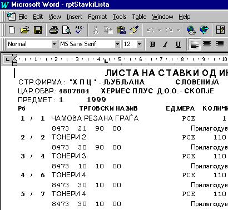The width and height of the screenshot is (228, 210).
Task: Click the tab alignment selector on ruler
Action: (7, 59)
